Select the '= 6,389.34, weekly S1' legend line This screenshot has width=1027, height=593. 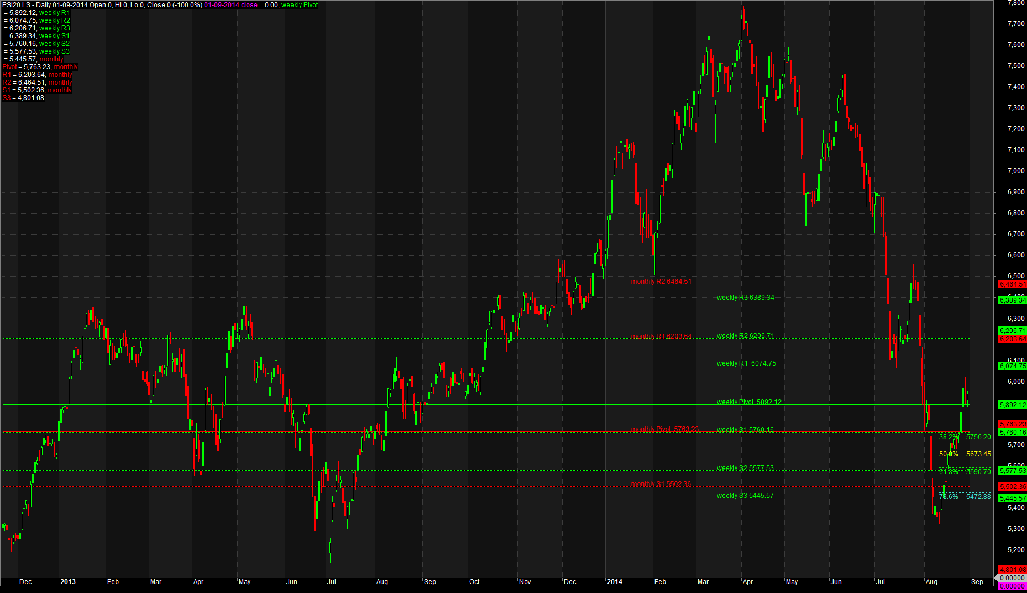tap(36, 36)
